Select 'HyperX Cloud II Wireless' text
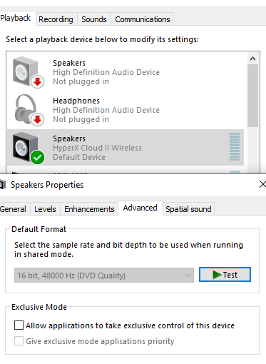The height and width of the screenshot is (364, 266). [97, 148]
